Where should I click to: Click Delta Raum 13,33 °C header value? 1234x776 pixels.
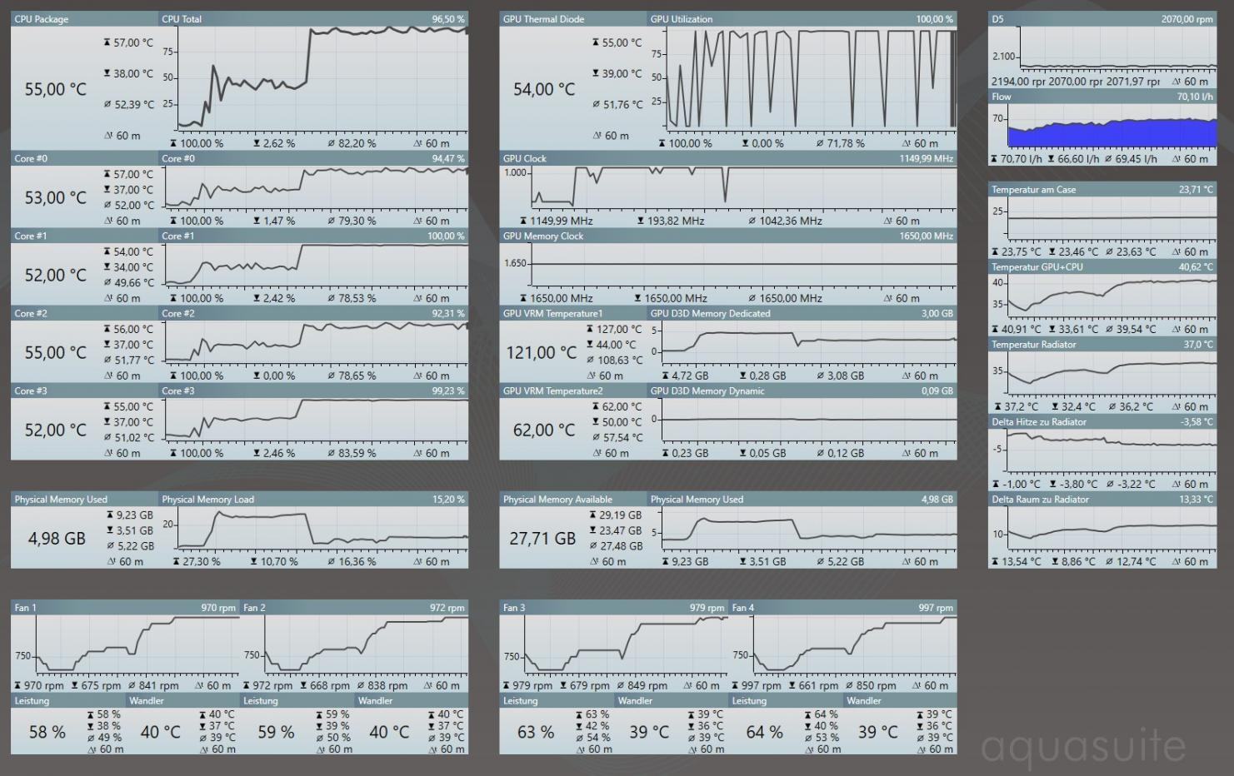(1196, 500)
